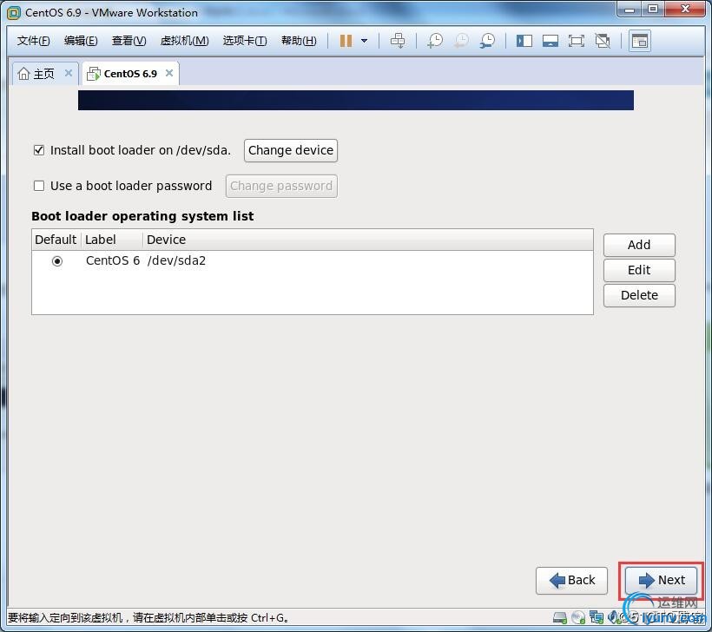Click the hard disk status icon
The image size is (712, 632).
click(x=560, y=617)
